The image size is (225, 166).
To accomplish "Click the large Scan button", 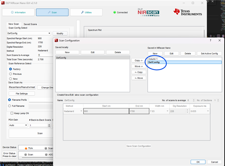I will click(x=31, y=133).
